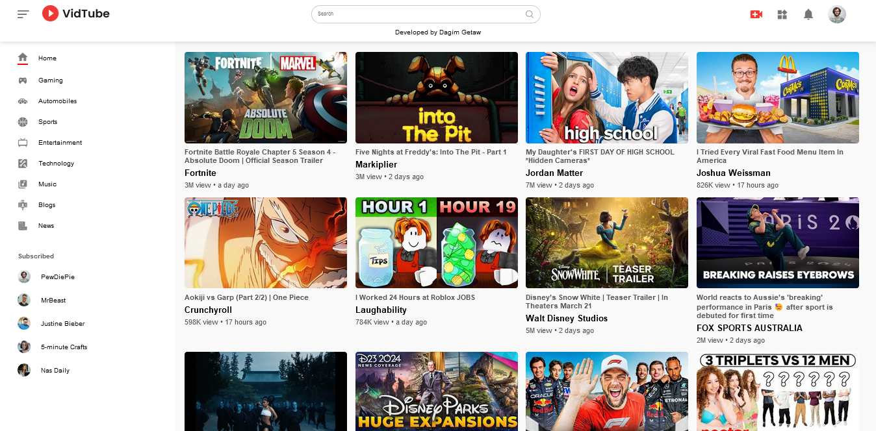Click the Crunchyroll channel name
Screen dimensions: 876x431
tap(208, 310)
